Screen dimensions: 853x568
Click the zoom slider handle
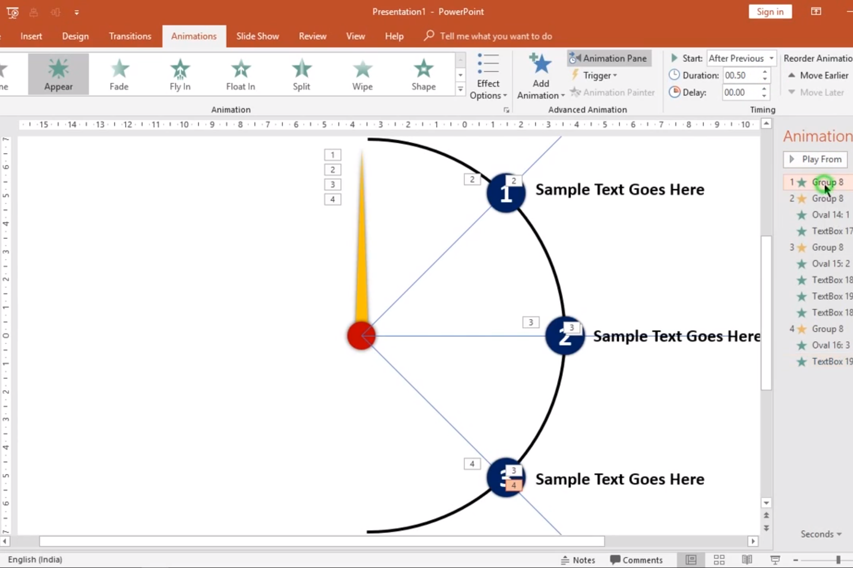(838, 560)
